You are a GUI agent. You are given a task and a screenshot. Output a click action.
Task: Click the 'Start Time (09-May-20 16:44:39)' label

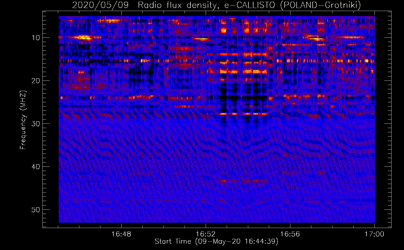coord(216,241)
